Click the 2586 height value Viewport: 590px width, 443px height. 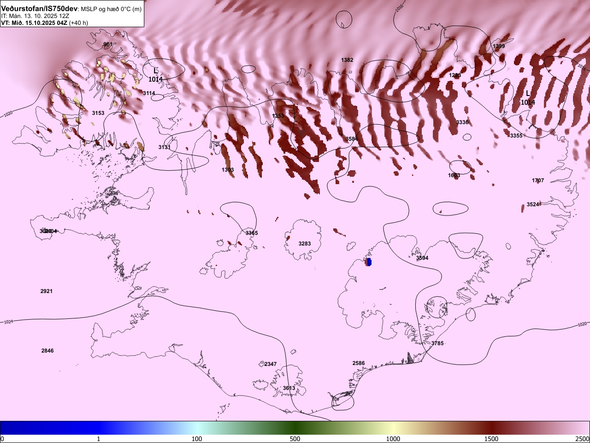pyautogui.click(x=359, y=363)
